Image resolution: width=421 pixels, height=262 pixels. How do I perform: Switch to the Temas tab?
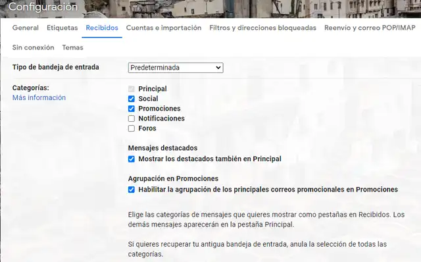pyautogui.click(x=73, y=47)
